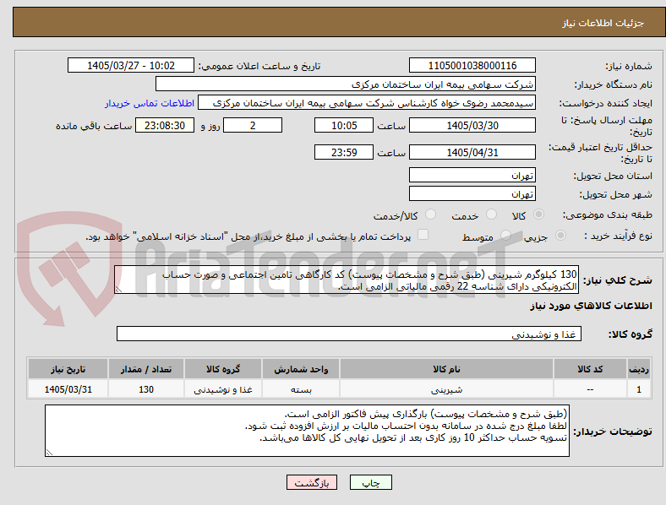Click the buyer notes text area

click(307, 431)
